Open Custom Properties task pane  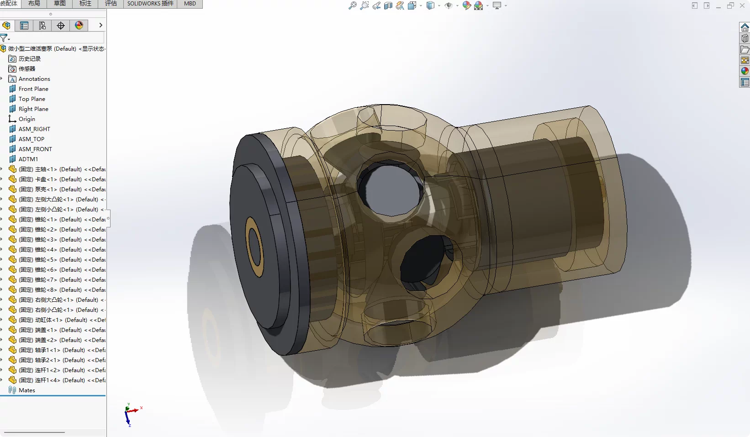click(x=745, y=82)
